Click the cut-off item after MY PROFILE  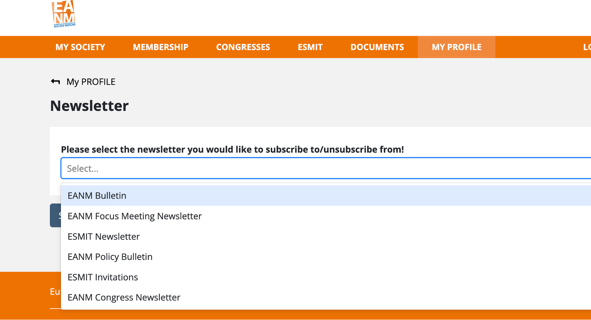(x=587, y=47)
